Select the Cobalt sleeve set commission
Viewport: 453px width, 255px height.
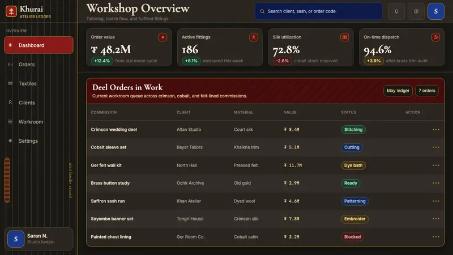point(108,147)
